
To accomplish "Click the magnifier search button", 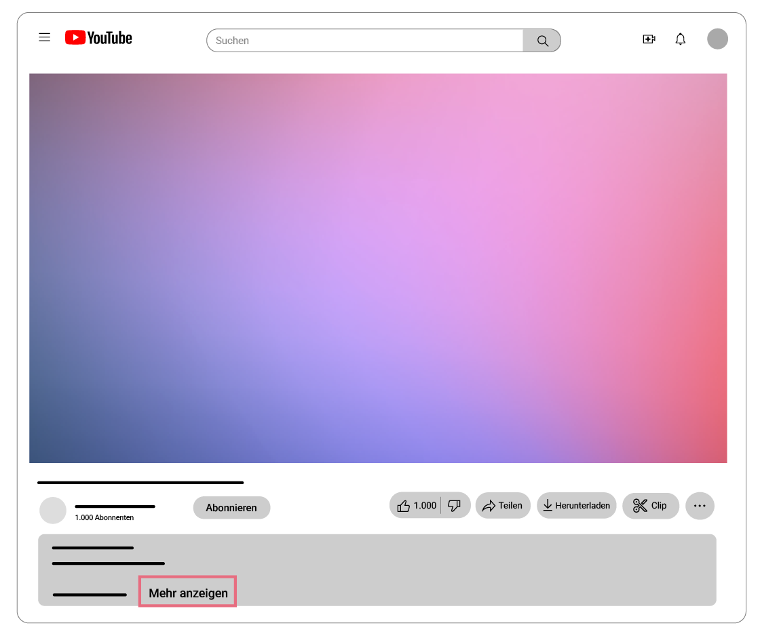I will [542, 41].
